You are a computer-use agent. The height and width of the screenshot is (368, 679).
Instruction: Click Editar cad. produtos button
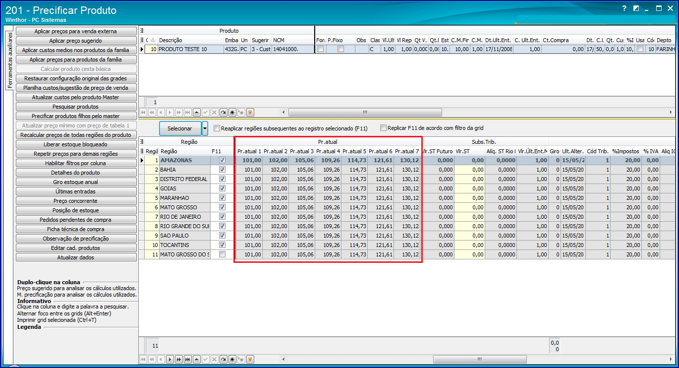click(x=76, y=248)
